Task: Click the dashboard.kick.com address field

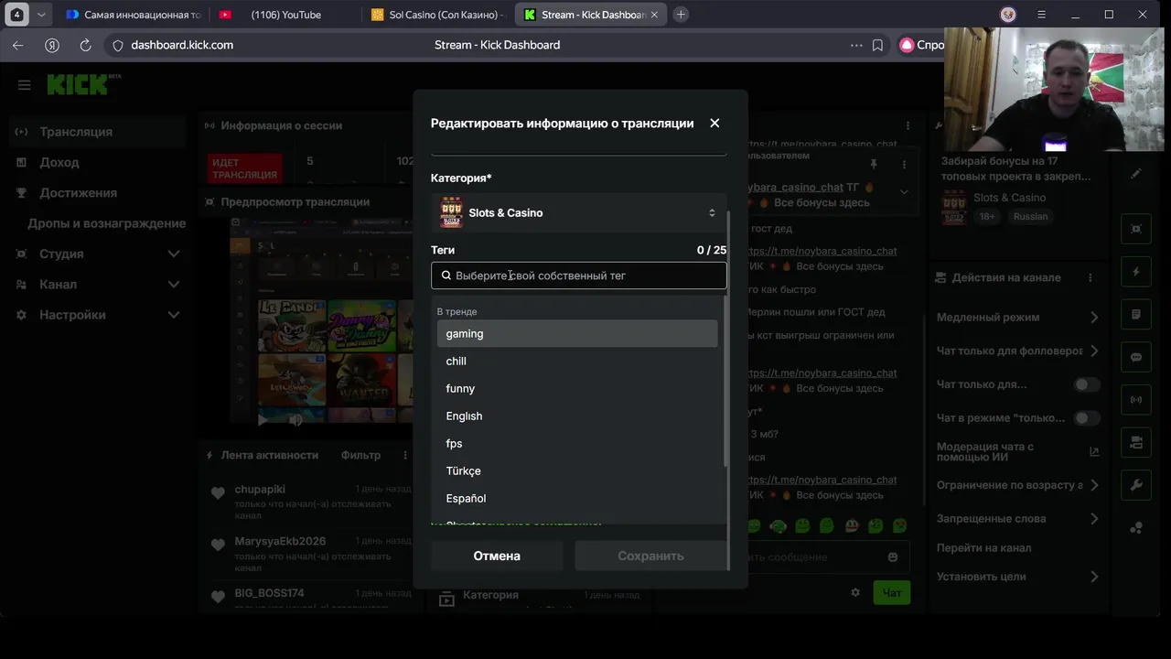Action: point(182,45)
